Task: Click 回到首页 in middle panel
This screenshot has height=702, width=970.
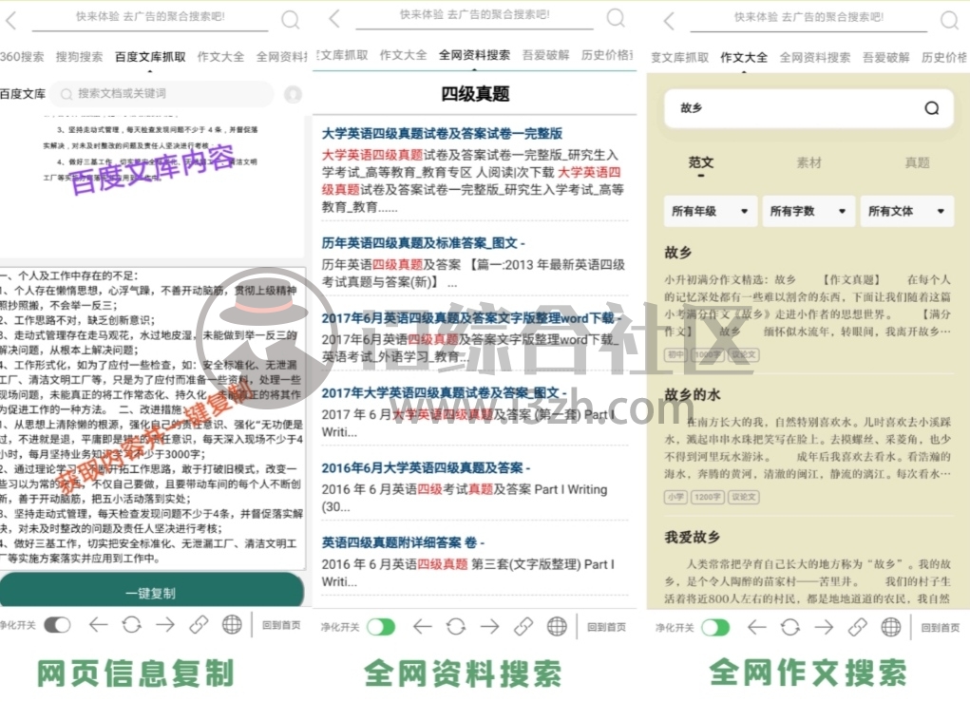Action: pyautogui.click(x=605, y=627)
